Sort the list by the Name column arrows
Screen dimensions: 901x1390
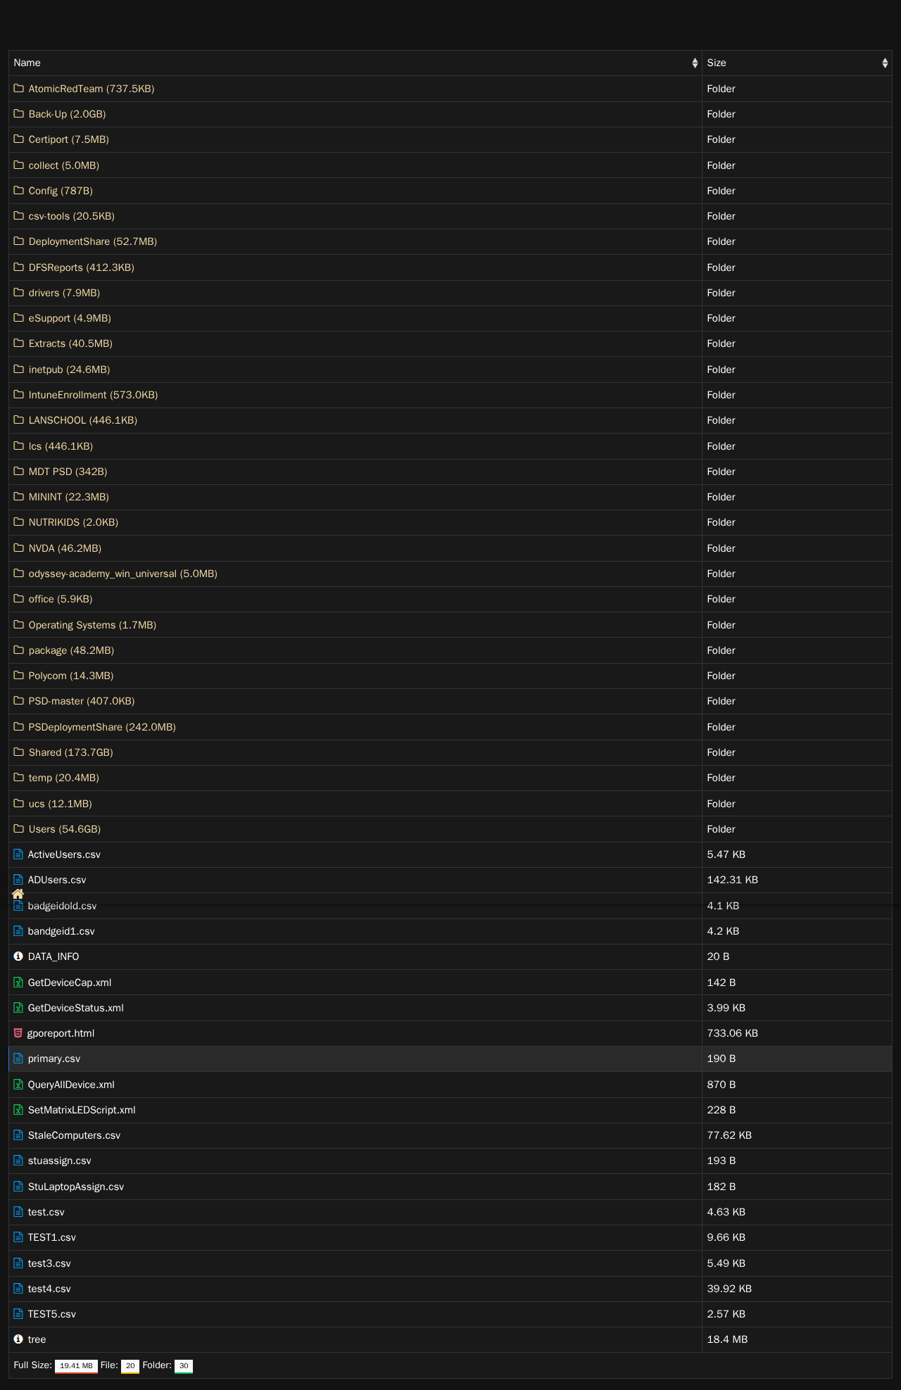point(695,63)
